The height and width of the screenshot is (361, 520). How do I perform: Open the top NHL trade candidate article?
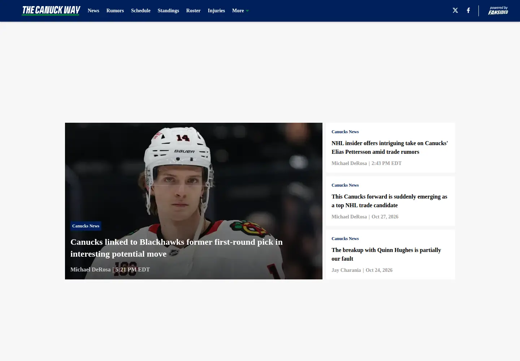[x=389, y=201]
